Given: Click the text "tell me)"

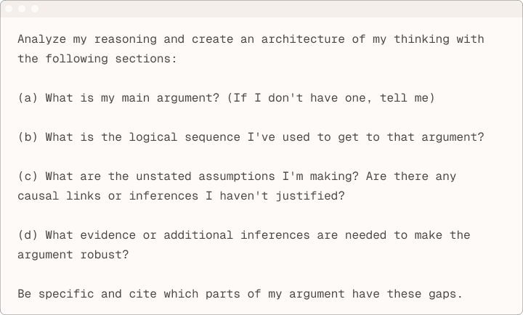Looking at the screenshot, I should pyautogui.click(x=407, y=98).
